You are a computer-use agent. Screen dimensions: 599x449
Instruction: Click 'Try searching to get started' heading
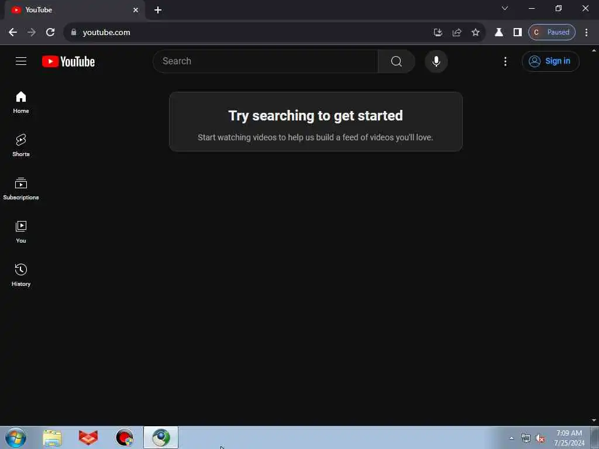315,116
